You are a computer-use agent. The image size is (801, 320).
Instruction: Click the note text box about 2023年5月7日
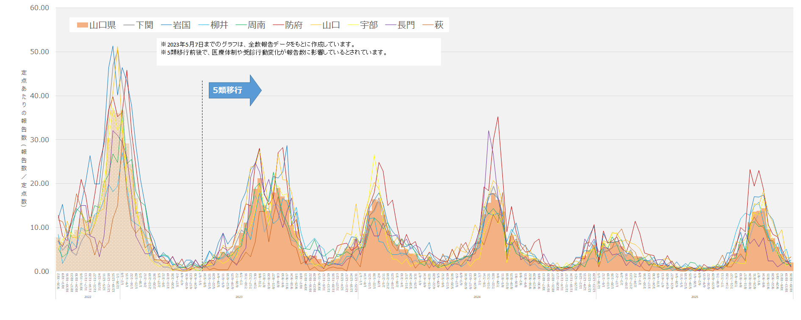(x=298, y=52)
